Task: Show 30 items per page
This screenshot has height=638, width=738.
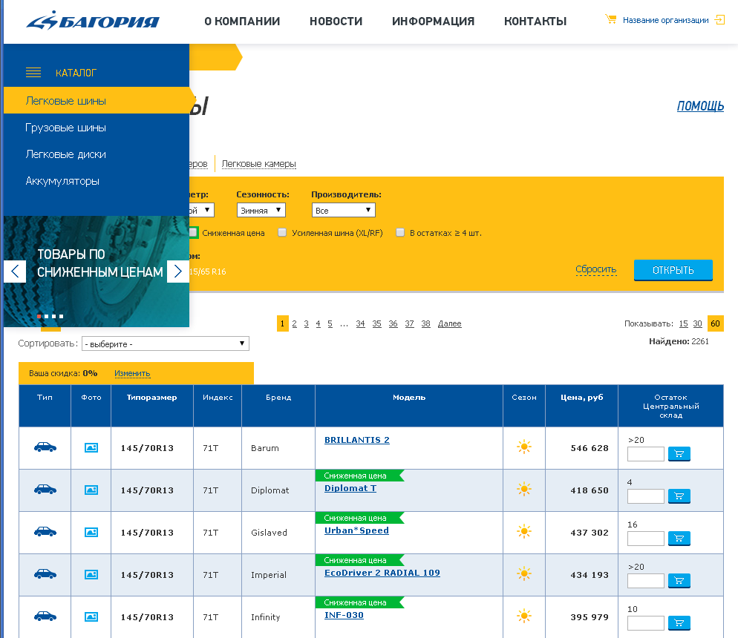Action: point(697,323)
